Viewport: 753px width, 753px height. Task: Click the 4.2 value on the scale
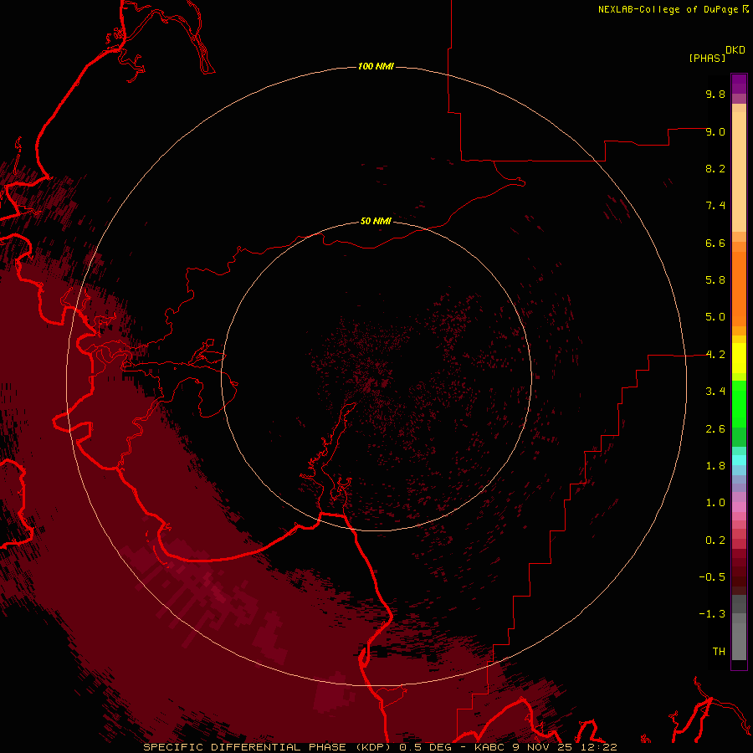pos(715,355)
